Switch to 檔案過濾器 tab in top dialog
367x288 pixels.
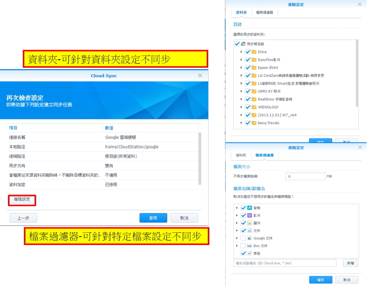coord(265,12)
